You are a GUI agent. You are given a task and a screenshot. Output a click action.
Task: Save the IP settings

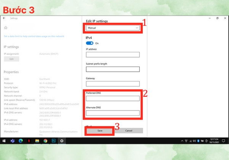pyautogui.click(x=100, y=131)
